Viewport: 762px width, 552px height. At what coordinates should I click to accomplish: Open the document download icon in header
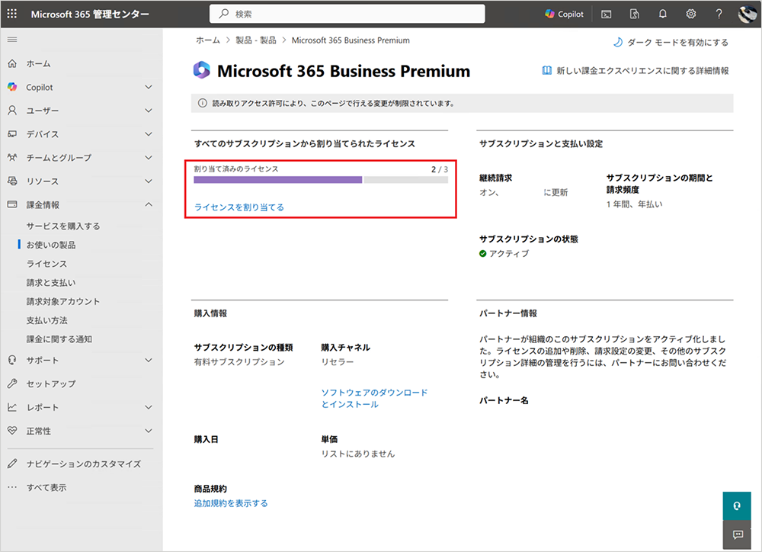click(x=634, y=14)
